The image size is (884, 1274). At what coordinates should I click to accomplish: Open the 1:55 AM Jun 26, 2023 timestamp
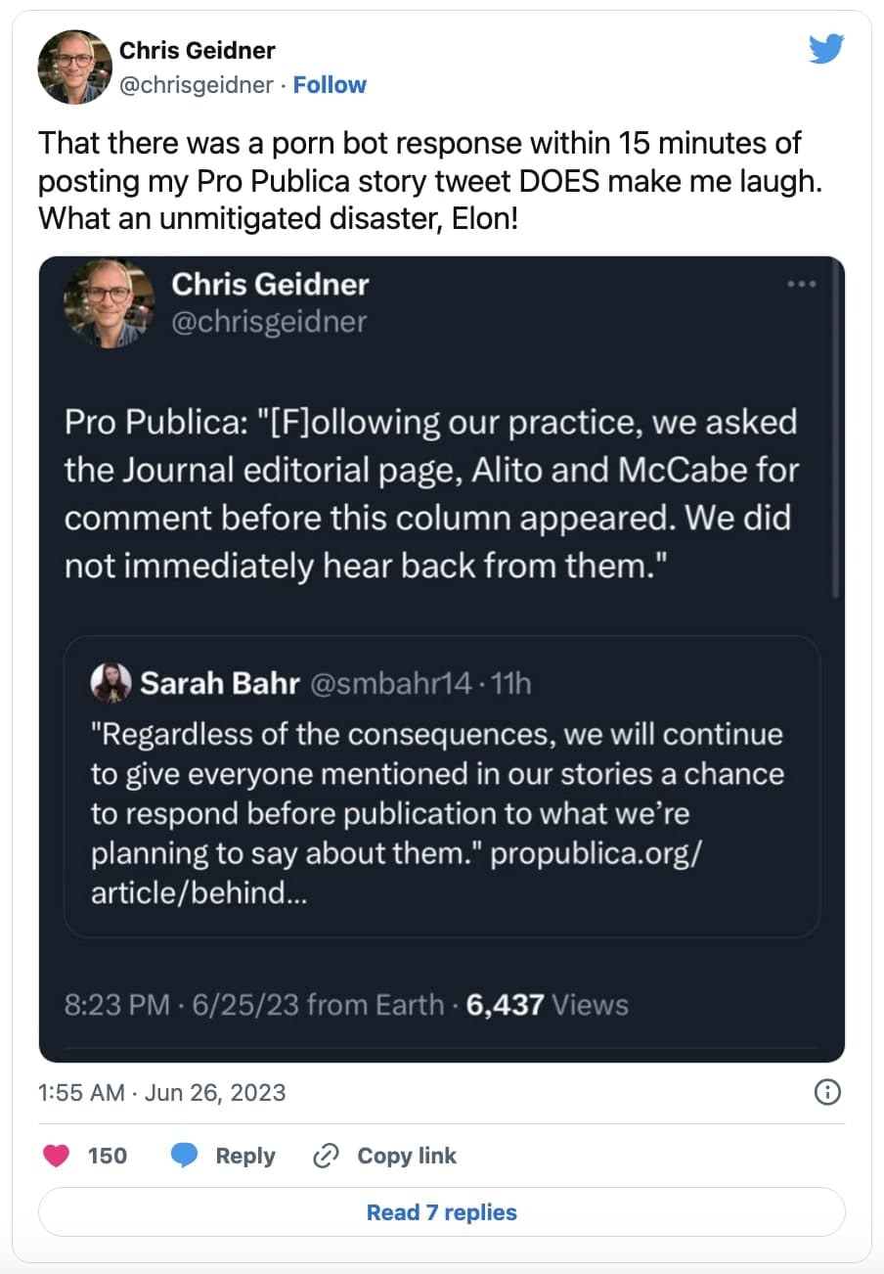pos(162,1092)
